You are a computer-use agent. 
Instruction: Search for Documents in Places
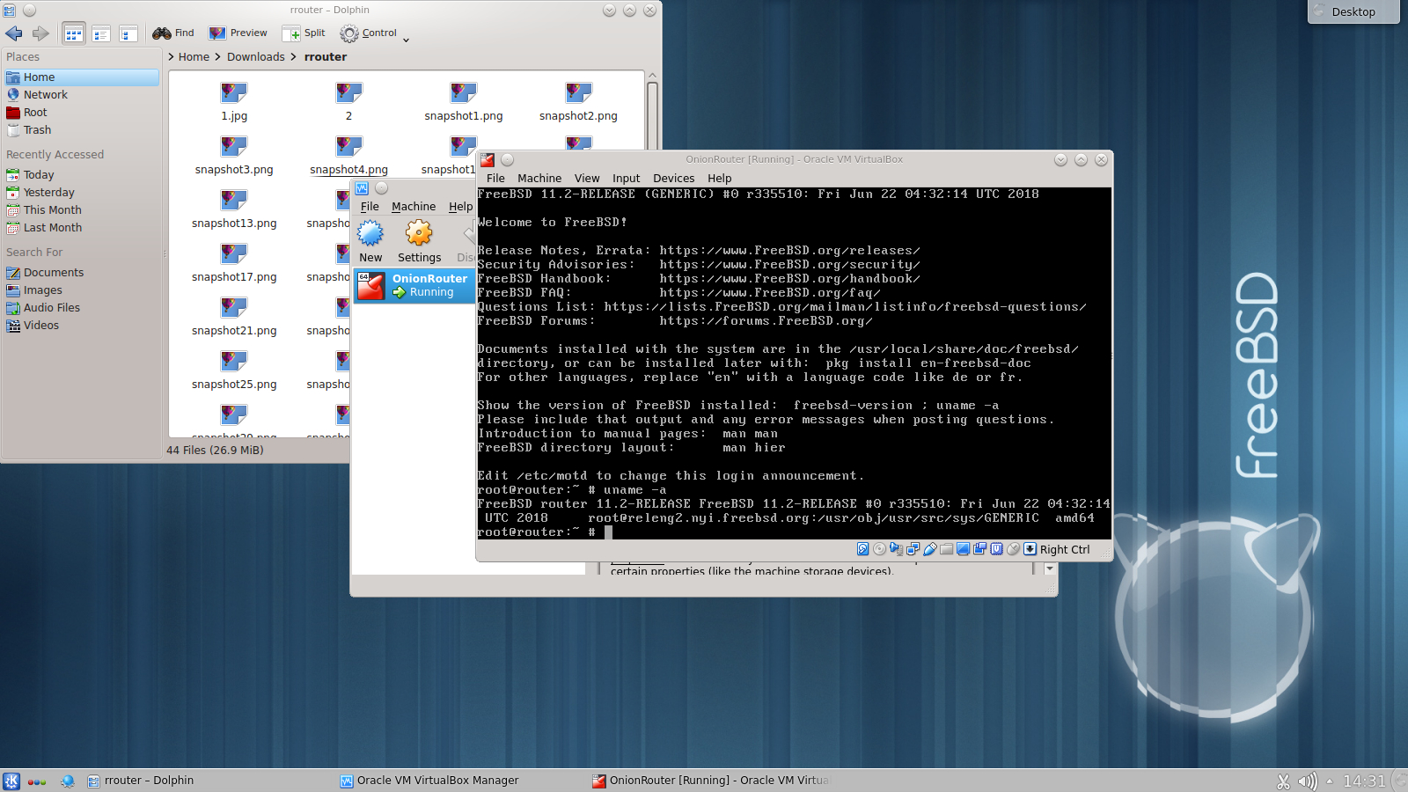82,273
